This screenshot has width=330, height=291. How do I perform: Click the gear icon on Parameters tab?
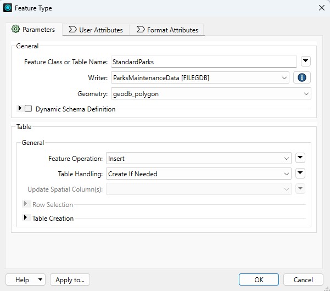(15, 30)
